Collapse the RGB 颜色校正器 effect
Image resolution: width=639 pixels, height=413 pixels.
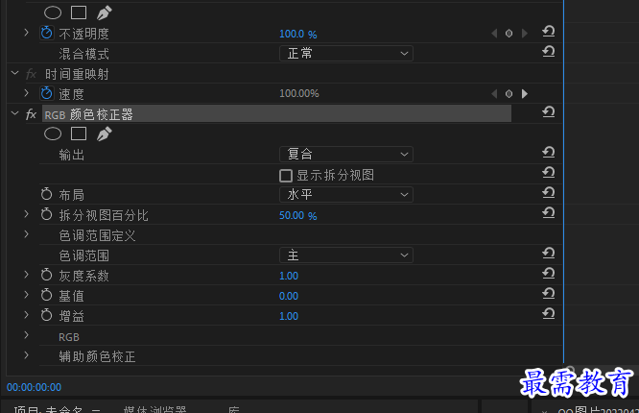(15, 113)
